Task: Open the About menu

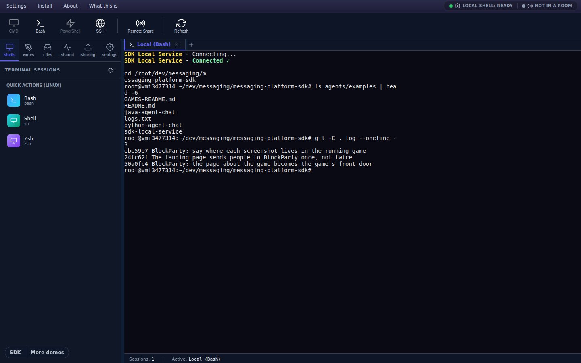Action: 71,6
